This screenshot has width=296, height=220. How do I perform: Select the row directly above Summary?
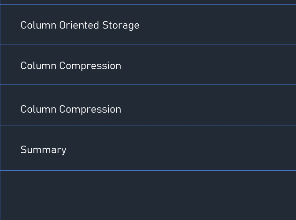pos(148,105)
